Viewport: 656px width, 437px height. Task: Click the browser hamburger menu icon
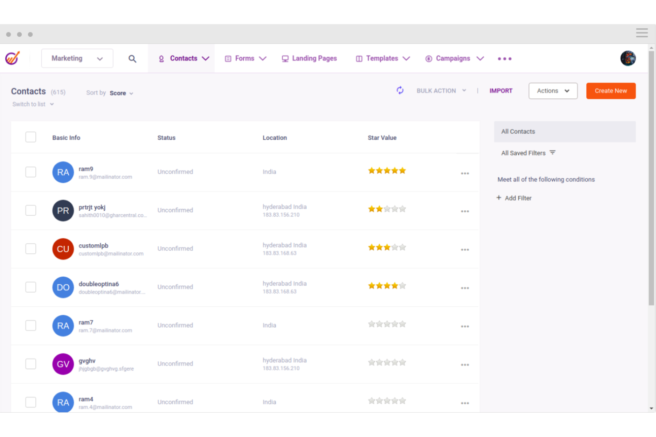pyautogui.click(x=642, y=33)
